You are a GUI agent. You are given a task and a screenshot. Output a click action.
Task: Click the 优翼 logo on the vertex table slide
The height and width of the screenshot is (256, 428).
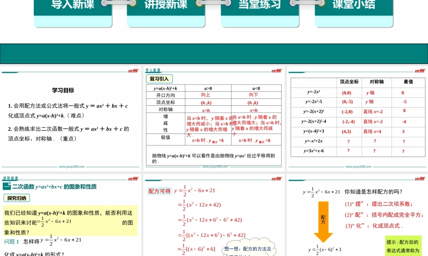(420, 71)
